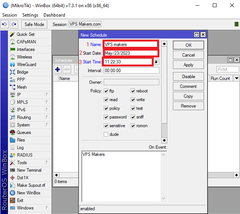Expand the Routing submenu
Image resolution: width=240 pixels, height=214 pixels.
click(47, 117)
